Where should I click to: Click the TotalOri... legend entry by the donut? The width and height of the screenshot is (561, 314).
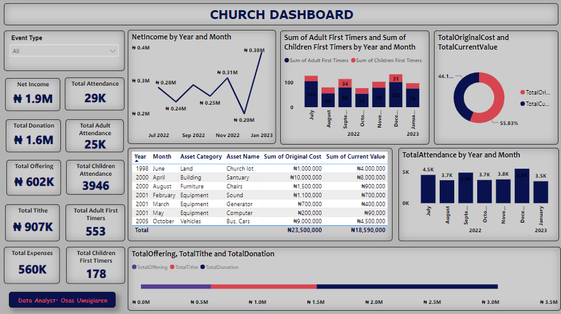[537, 92]
